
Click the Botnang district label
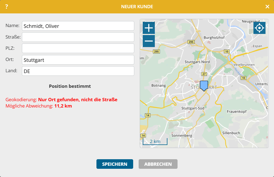(159, 85)
